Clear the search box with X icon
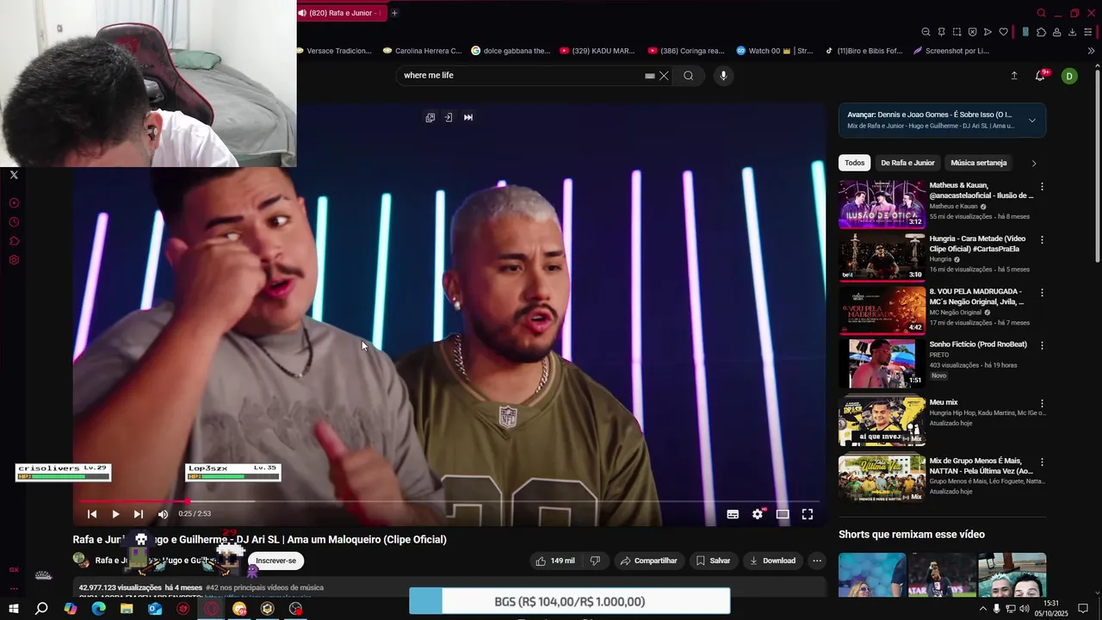This screenshot has width=1102, height=620. (x=664, y=76)
